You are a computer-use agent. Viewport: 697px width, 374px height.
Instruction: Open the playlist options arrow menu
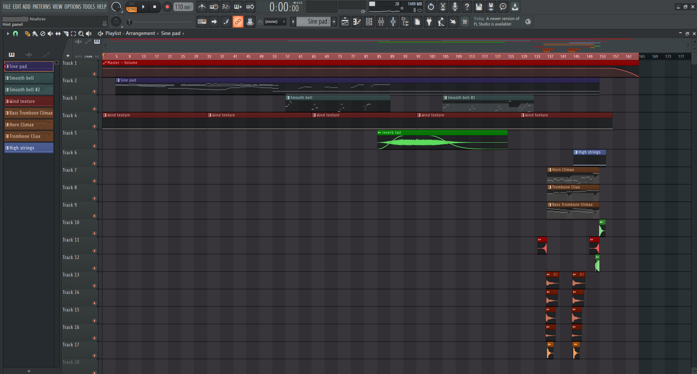tap(8, 33)
